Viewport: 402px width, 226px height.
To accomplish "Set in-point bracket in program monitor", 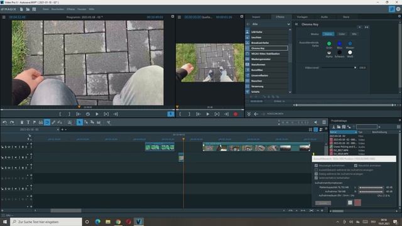I will 60,114.
